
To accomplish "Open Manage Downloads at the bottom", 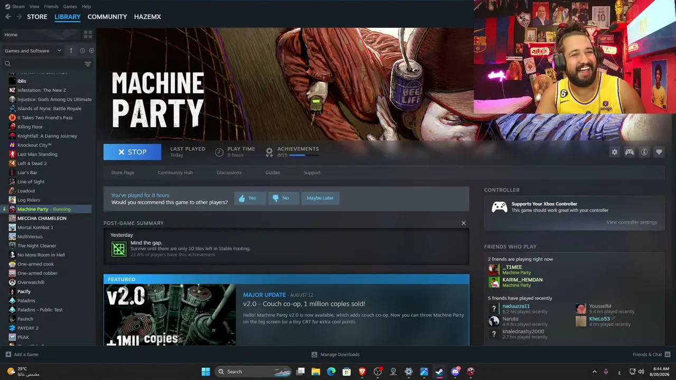I will (x=335, y=355).
